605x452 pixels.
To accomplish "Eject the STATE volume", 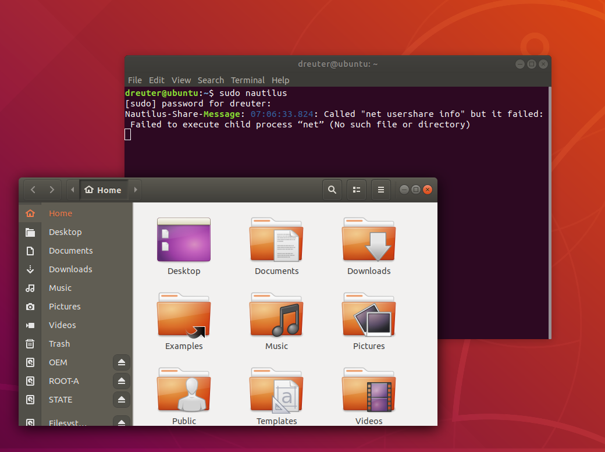I will (x=122, y=400).
